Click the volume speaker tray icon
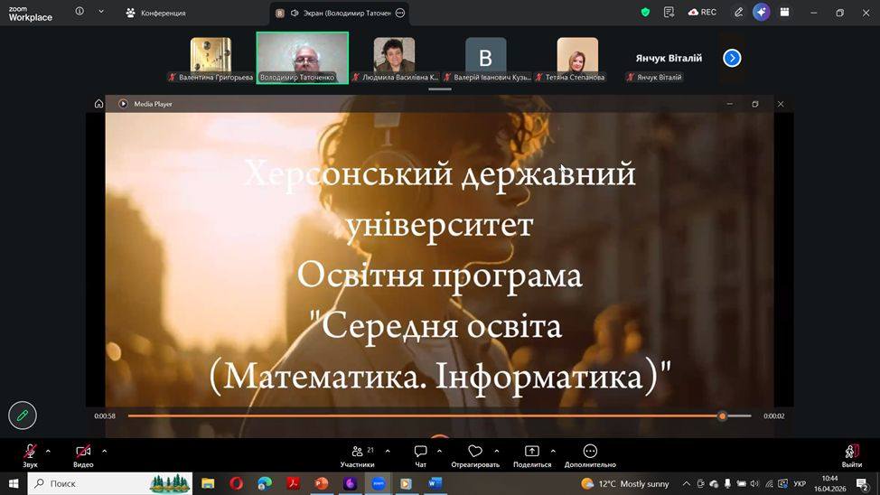This screenshot has width=880, height=495. pos(754,483)
